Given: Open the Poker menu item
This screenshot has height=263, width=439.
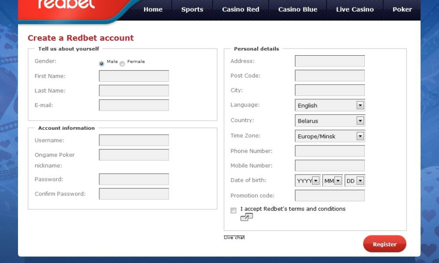Looking at the screenshot, I should click(x=402, y=10).
